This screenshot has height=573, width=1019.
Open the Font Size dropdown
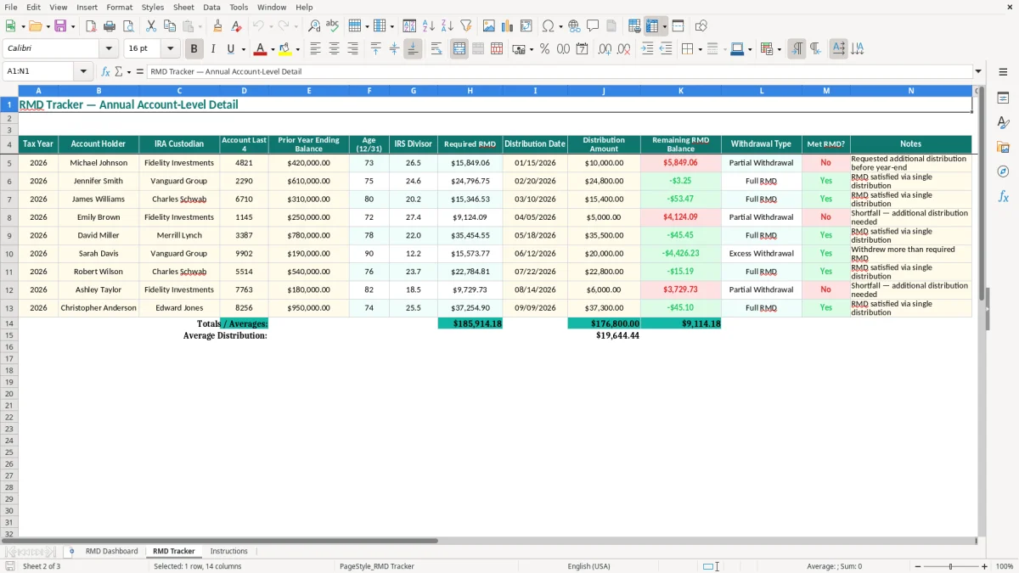[x=170, y=49]
